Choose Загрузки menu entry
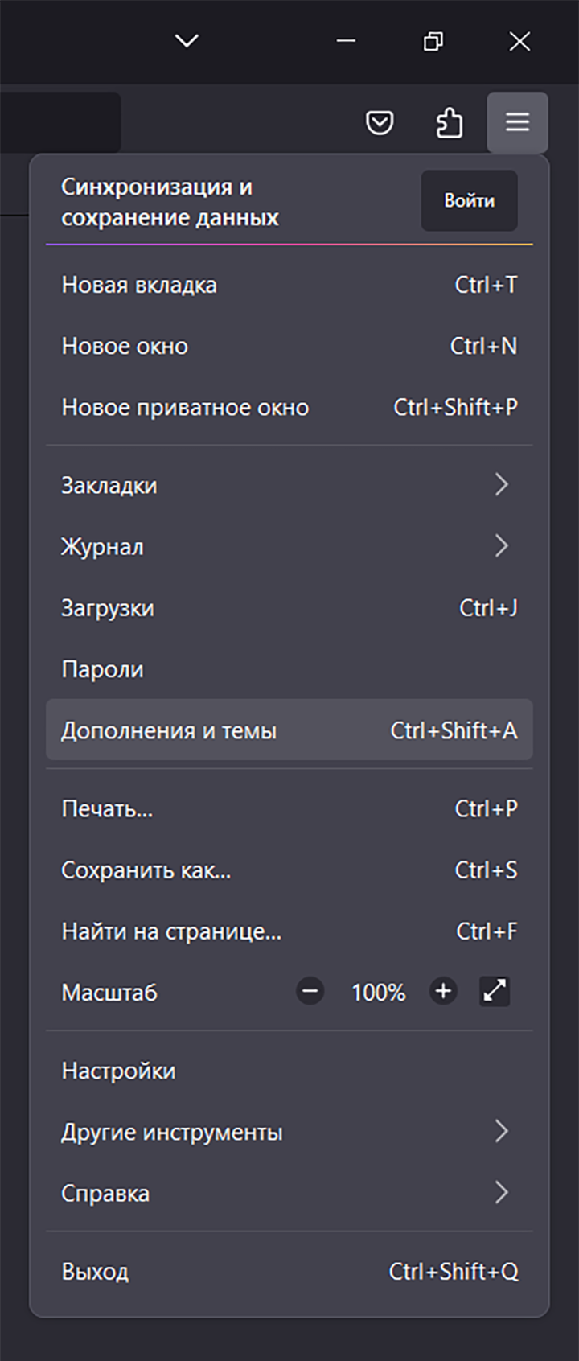Viewport: 579px width, 1361px height. [289, 608]
